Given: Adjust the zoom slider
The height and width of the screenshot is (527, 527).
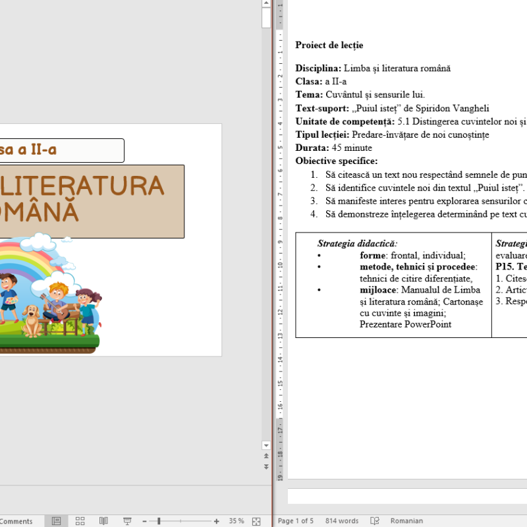Looking at the screenshot, I should point(158,521).
